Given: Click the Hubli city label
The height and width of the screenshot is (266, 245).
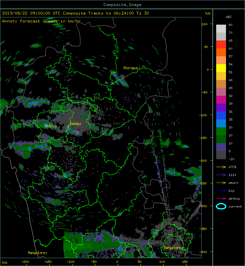Looking at the screenshot, I should tap(50, 126).
